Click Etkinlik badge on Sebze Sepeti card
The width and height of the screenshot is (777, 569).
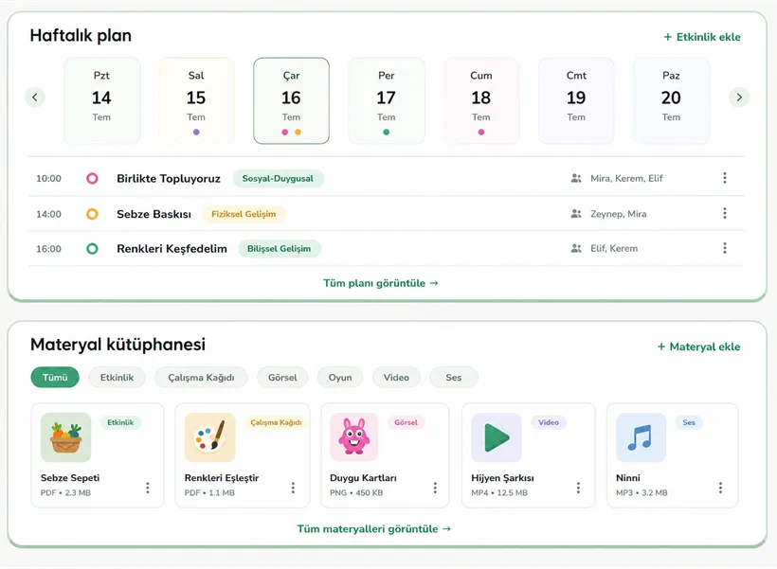[x=120, y=422]
